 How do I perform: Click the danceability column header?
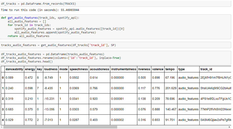[14, 69]
